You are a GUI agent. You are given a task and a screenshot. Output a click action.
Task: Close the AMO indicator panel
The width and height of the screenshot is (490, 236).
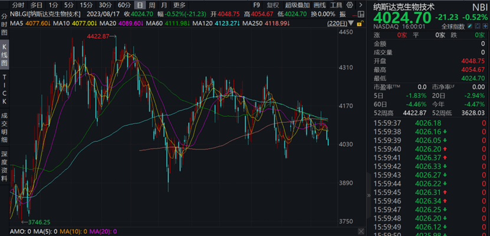coord(360,231)
